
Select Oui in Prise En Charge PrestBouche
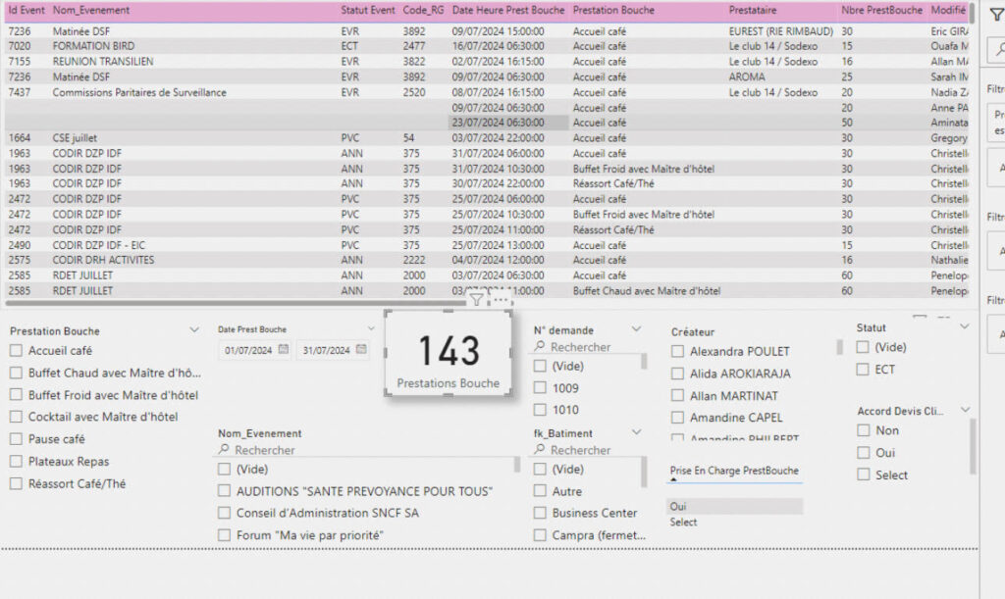click(x=734, y=506)
